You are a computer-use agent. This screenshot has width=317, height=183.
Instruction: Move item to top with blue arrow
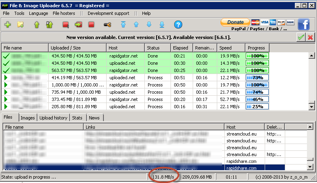tap(124, 25)
